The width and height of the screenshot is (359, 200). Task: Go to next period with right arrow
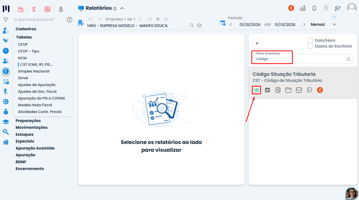[x=304, y=24]
